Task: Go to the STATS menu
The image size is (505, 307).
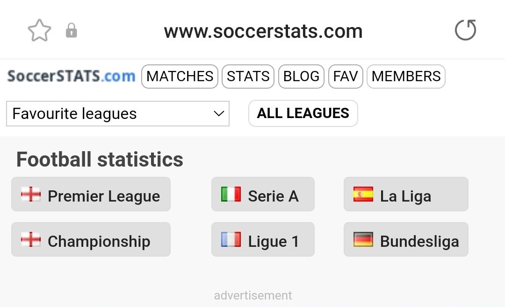Action: click(248, 77)
